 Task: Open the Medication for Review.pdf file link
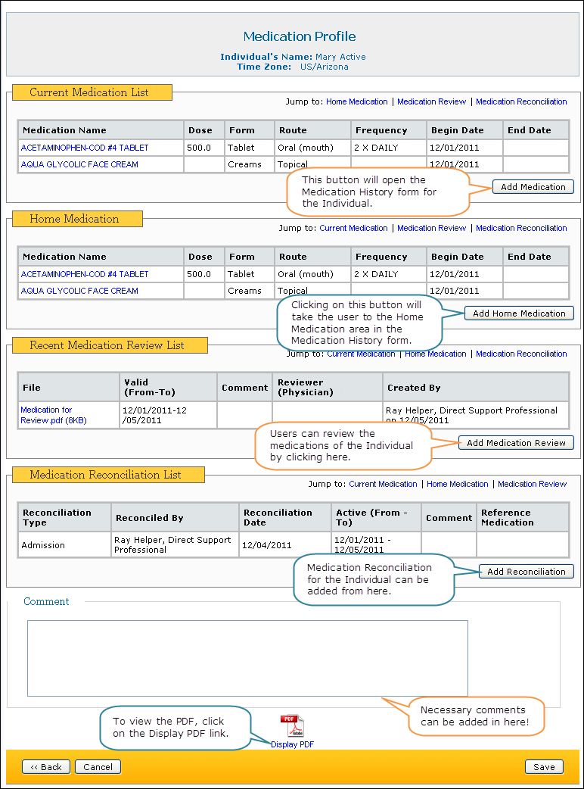coord(53,415)
